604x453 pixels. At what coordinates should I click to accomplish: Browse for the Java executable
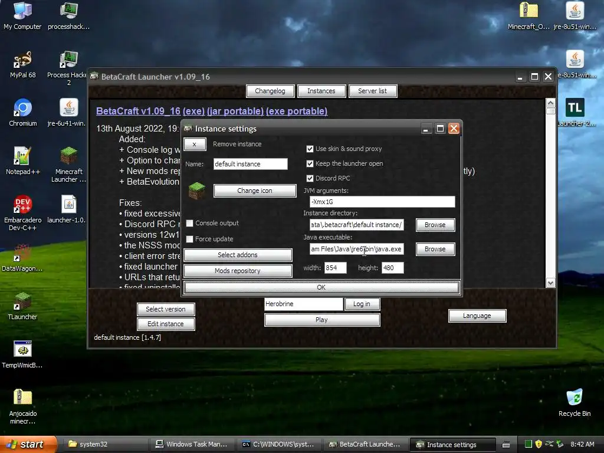tap(435, 249)
